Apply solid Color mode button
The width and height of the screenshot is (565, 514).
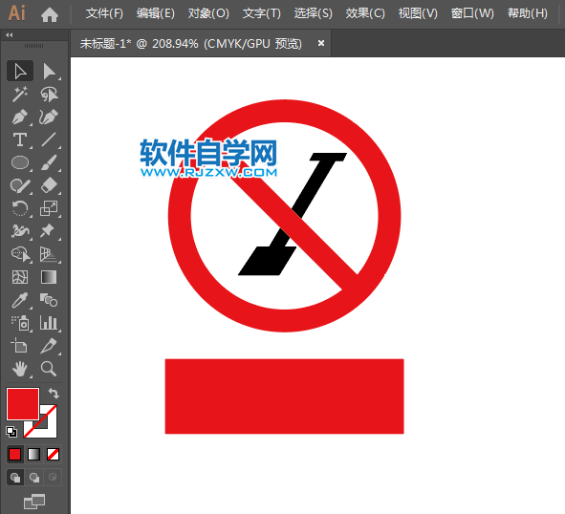coord(14,454)
